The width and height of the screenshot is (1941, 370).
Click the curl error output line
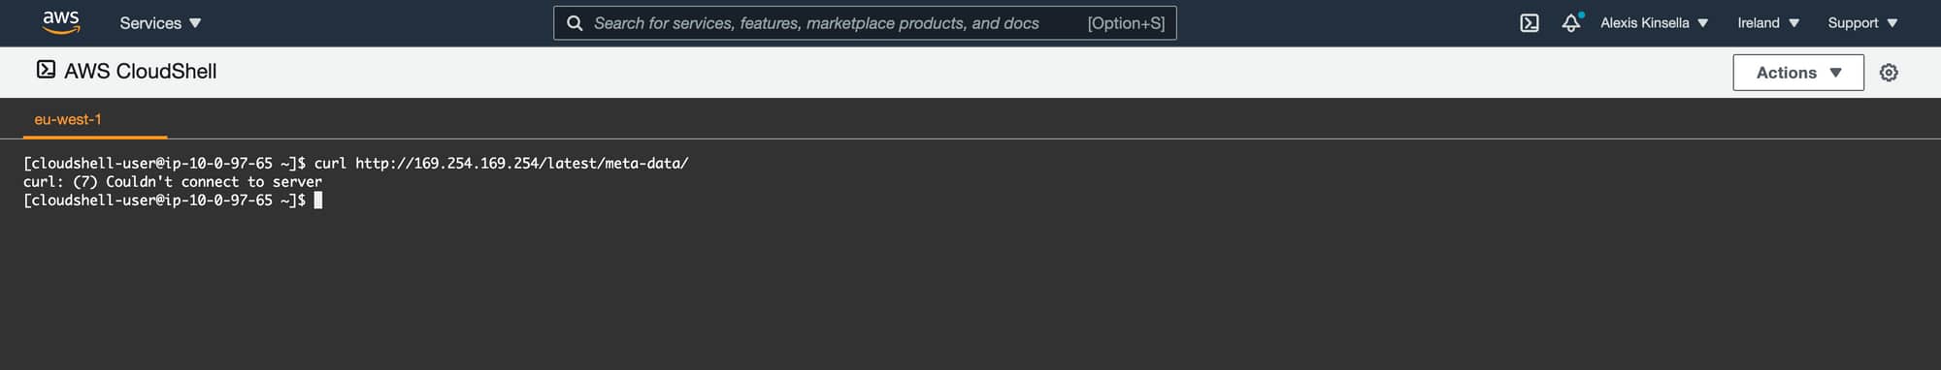(173, 182)
